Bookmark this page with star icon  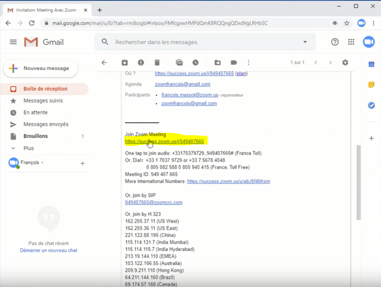click(x=347, y=23)
